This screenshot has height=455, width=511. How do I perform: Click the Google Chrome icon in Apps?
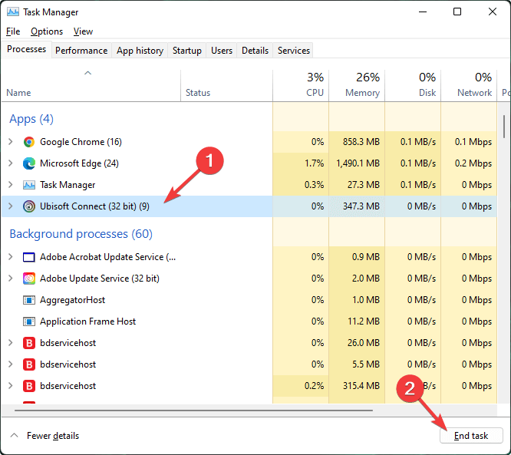tap(29, 142)
